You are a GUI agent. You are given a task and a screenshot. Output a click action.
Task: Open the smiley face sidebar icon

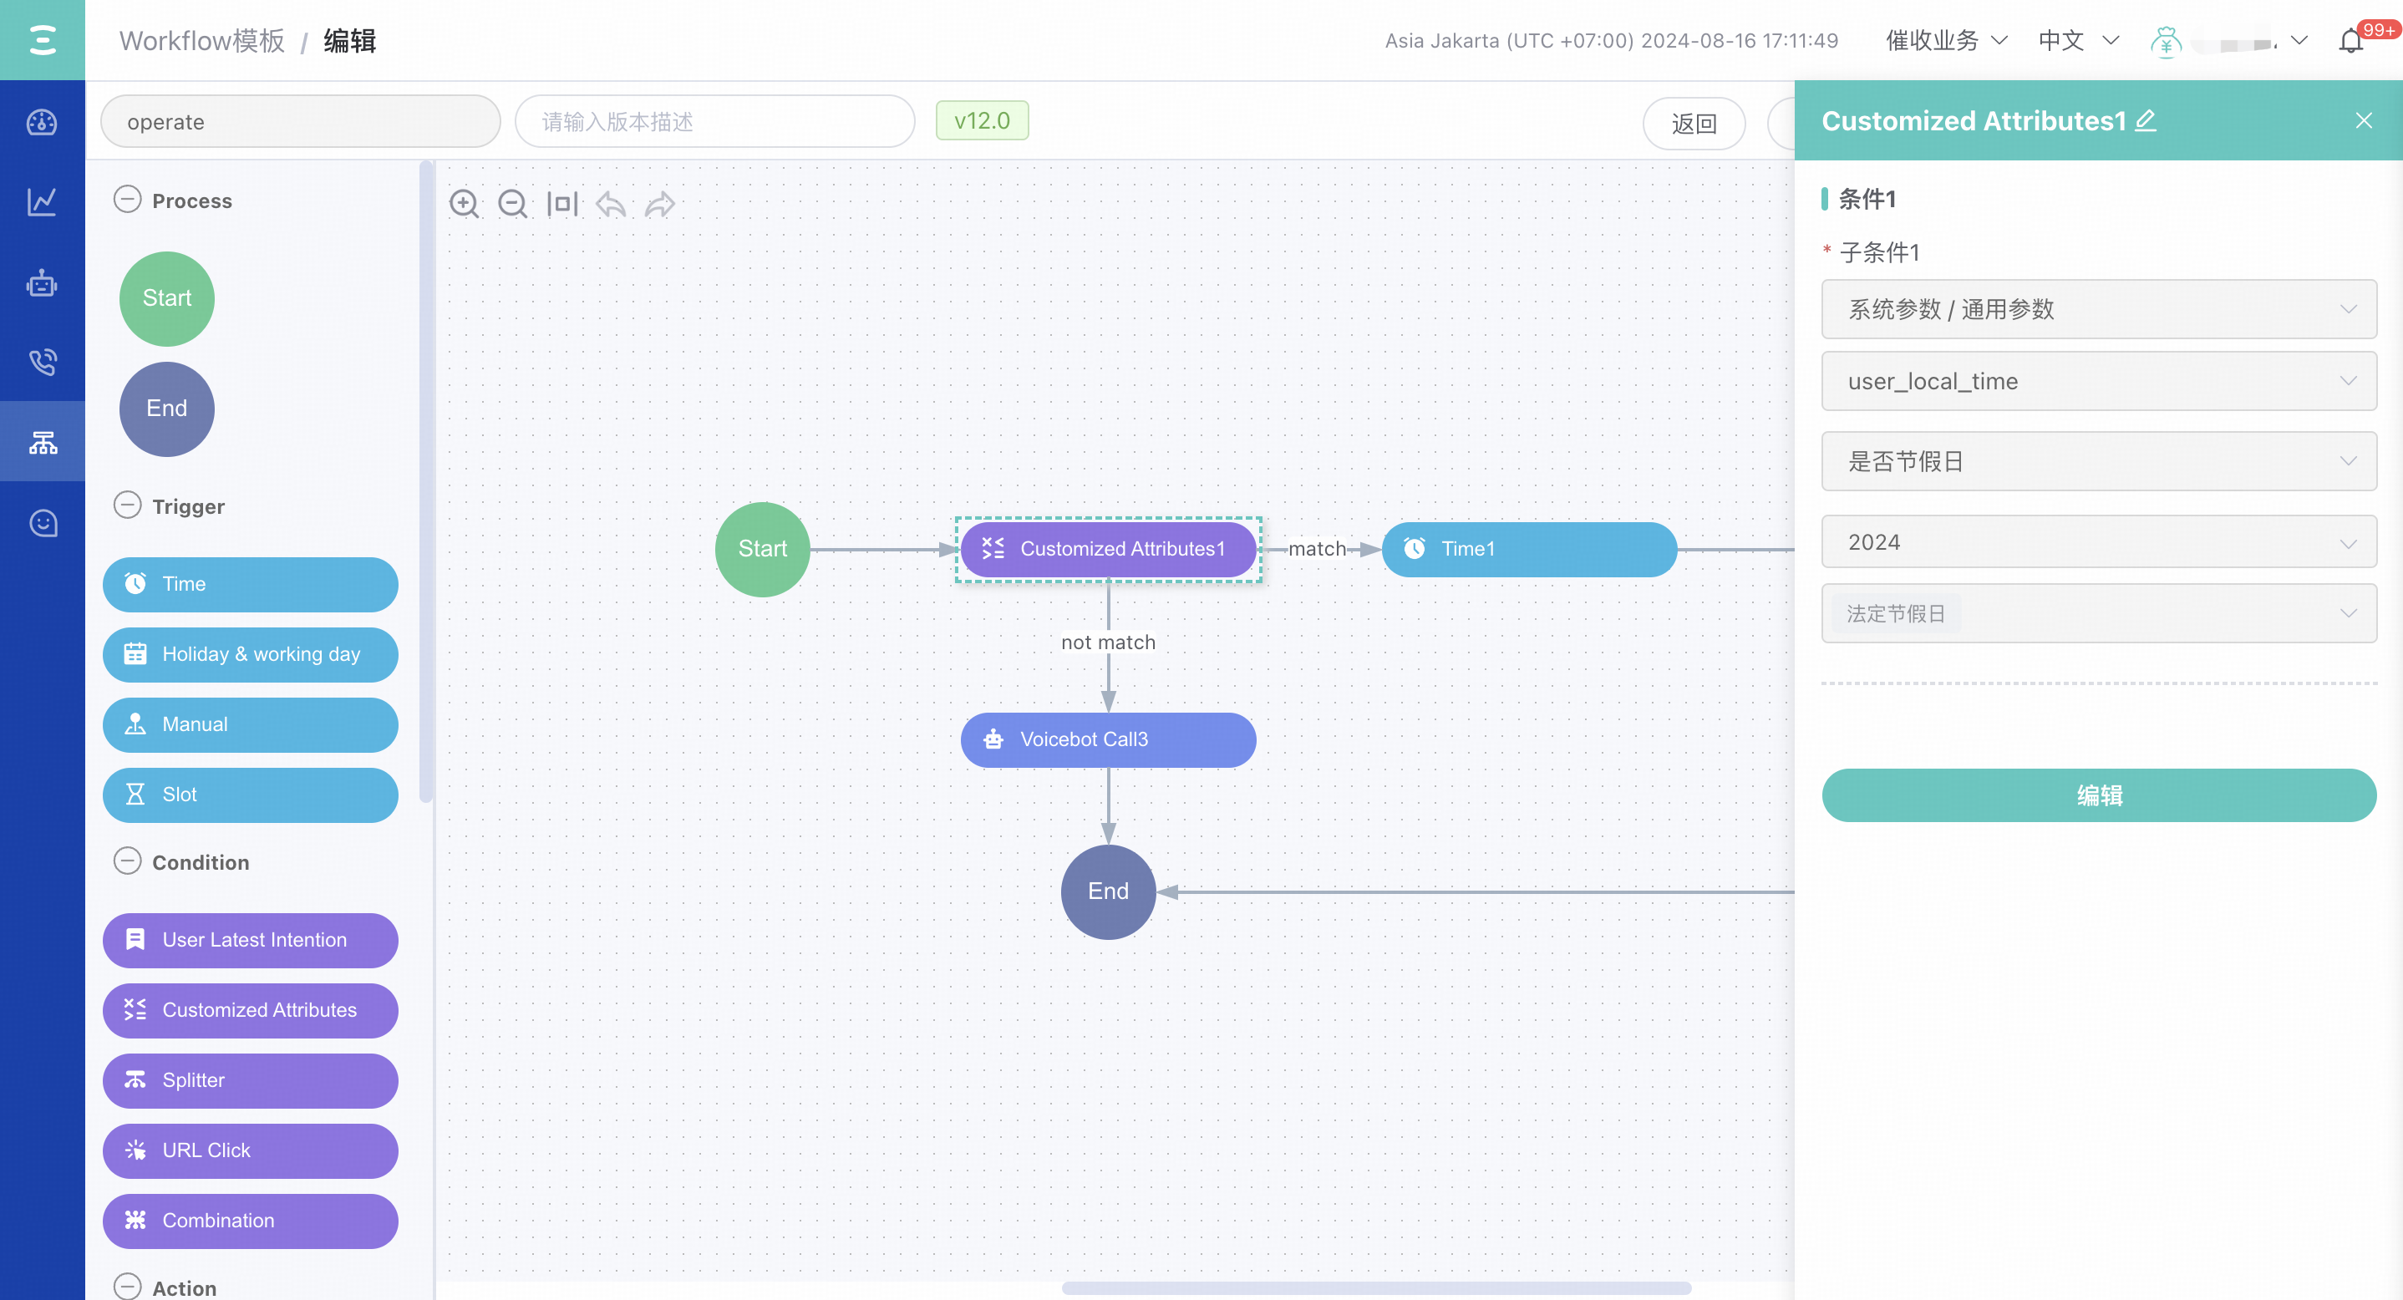(x=42, y=523)
